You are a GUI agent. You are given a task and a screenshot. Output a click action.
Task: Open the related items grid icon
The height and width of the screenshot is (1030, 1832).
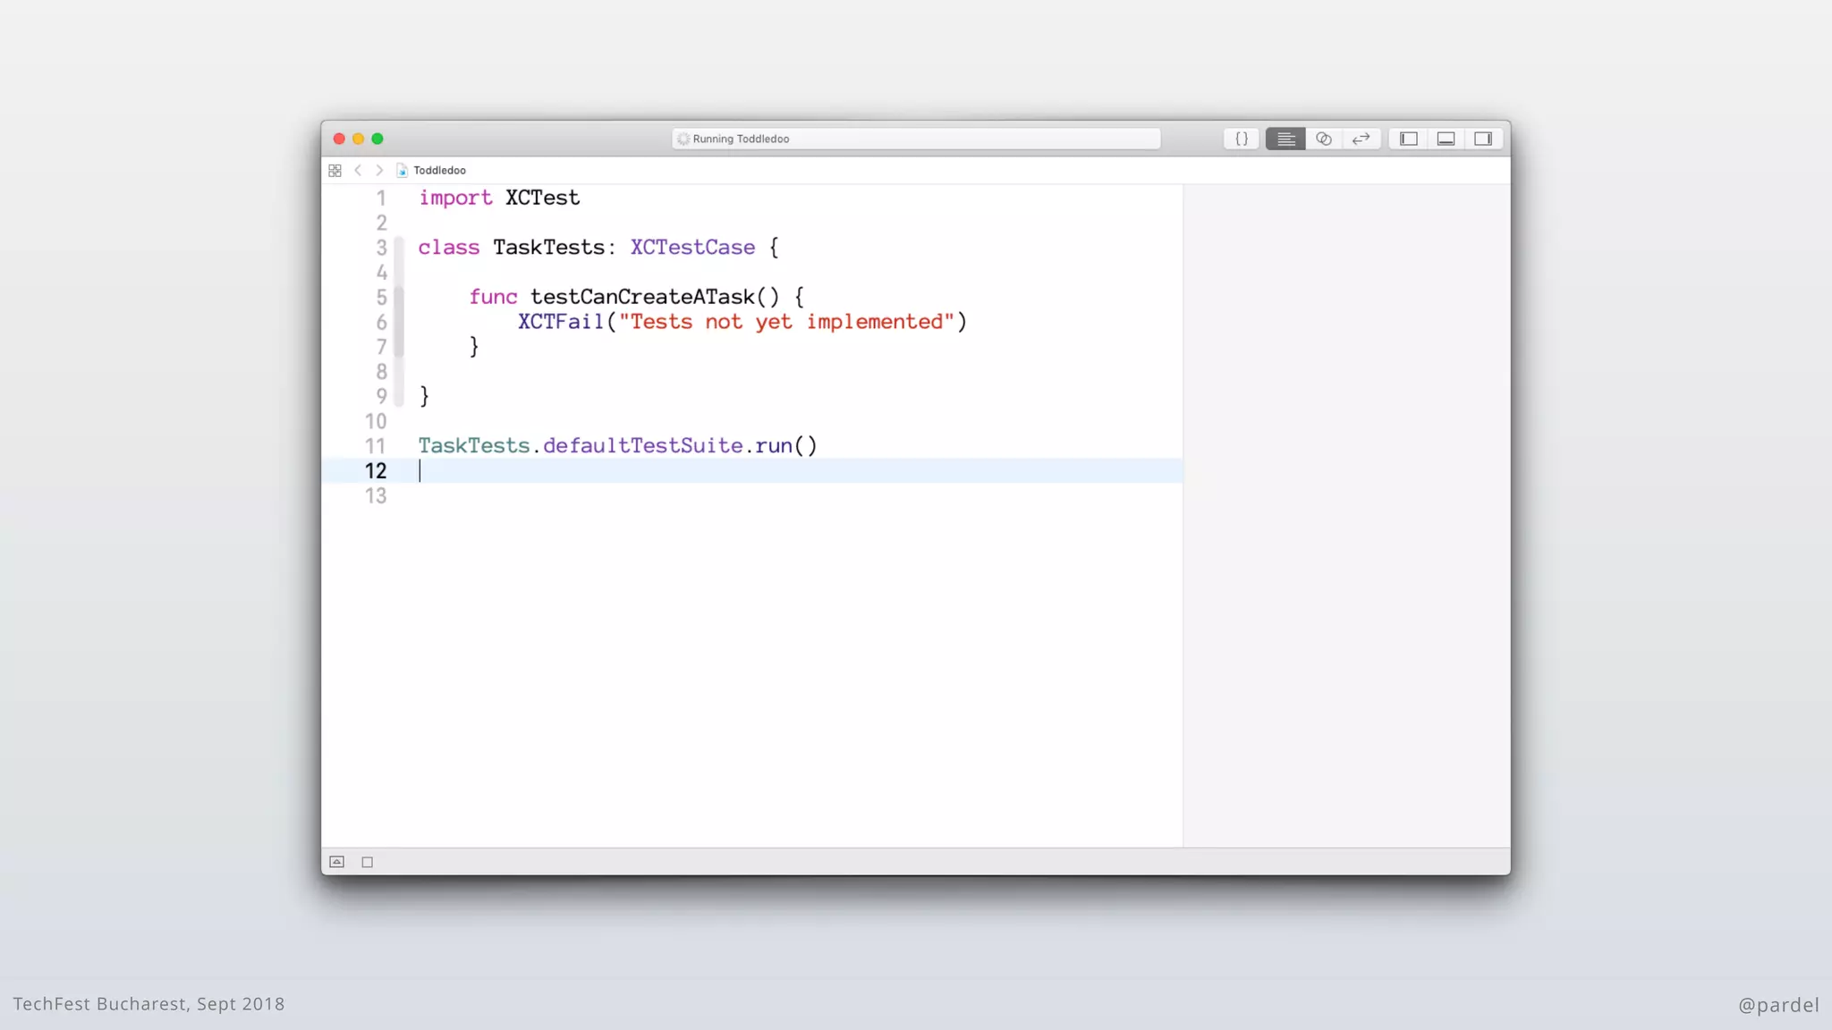pyautogui.click(x=335, y=170)
